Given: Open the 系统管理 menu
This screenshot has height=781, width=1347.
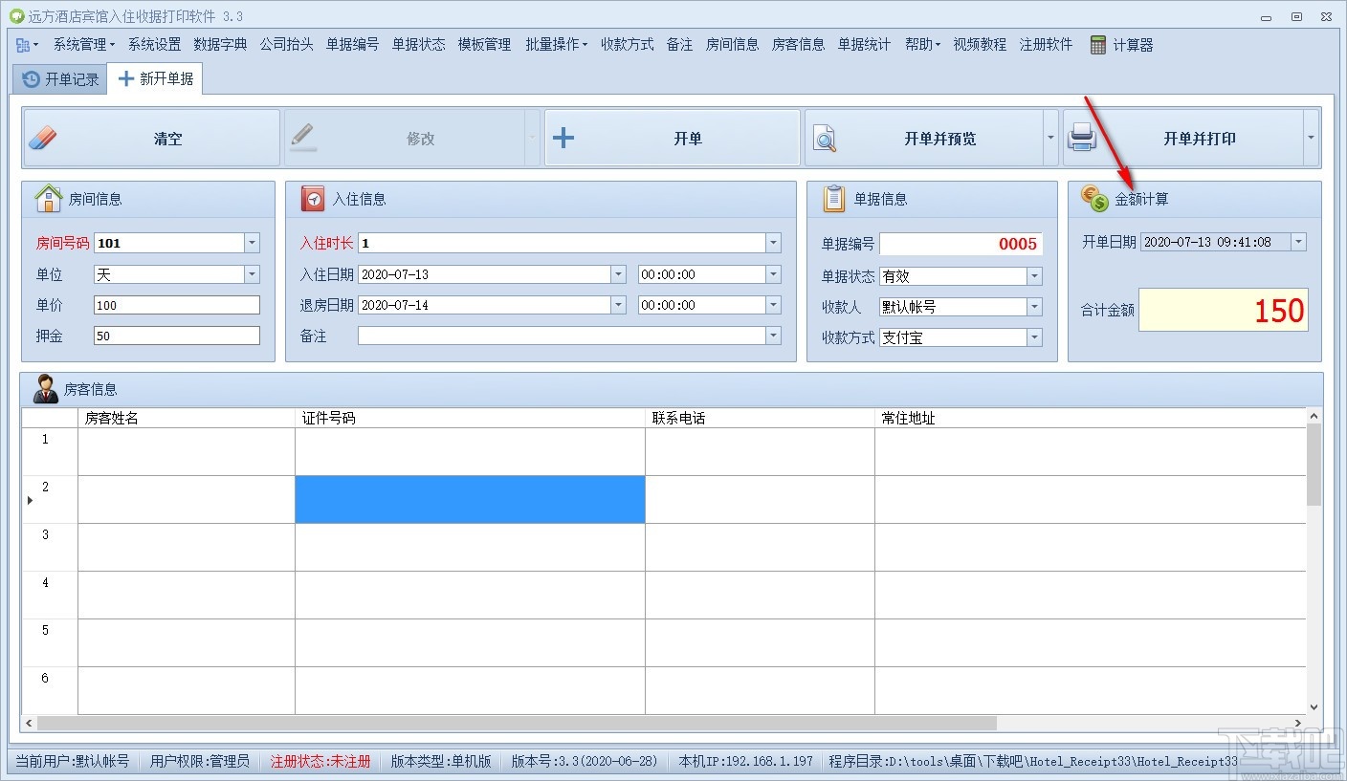Looking at the screenshot, I should [x=84, y=45].
